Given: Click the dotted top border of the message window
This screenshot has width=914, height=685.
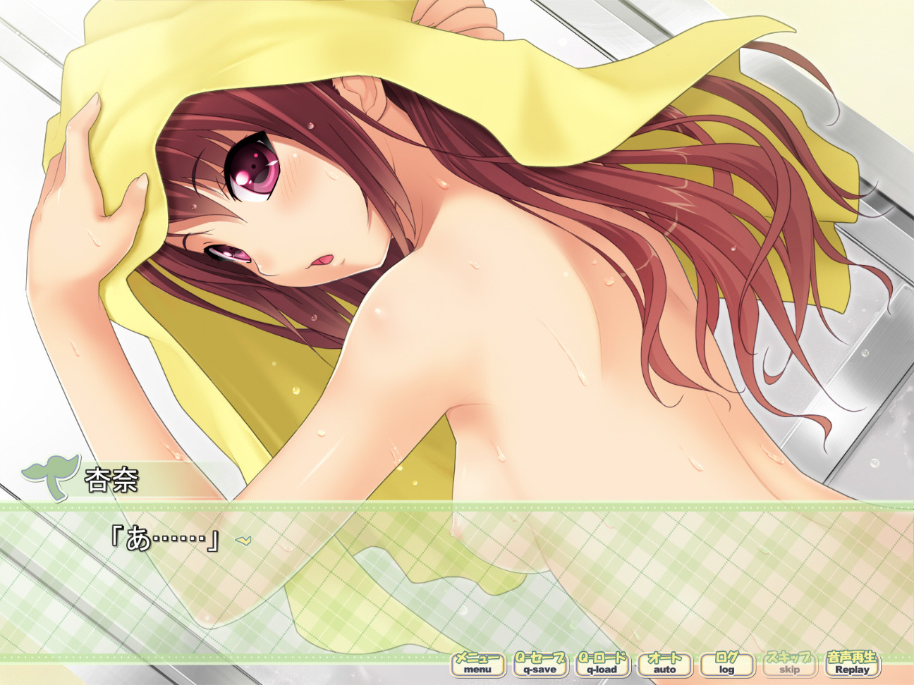Looking at the screenshot, I should (x=457, y=506).
